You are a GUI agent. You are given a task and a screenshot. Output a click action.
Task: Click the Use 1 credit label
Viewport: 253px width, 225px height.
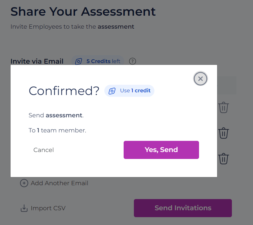click(x=135, y=90)
